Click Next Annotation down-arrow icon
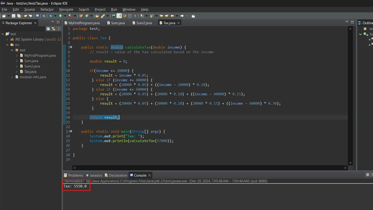 (141, 16)
